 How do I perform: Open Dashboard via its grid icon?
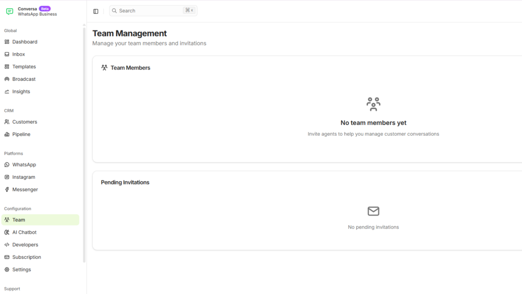click(7, 42)
